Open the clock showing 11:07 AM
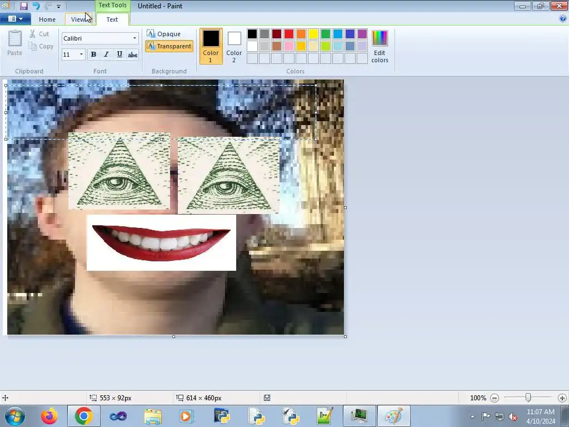Viewport: 569px width, 427px height. coord(541,416)
